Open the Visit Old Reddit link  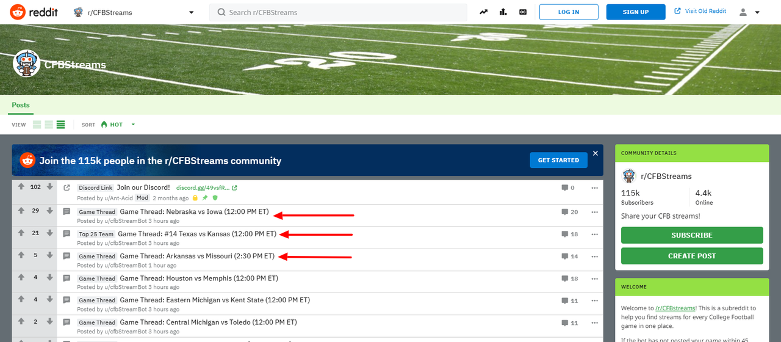tap(701, 11)
